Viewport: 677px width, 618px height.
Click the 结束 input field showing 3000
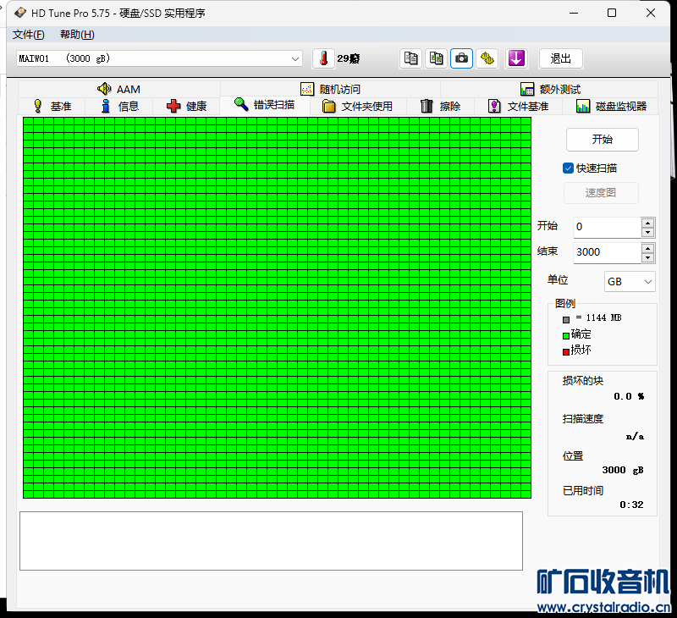tap(605, 252)
